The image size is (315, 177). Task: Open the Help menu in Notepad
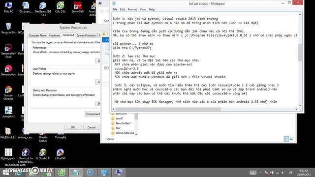[152, 9]
